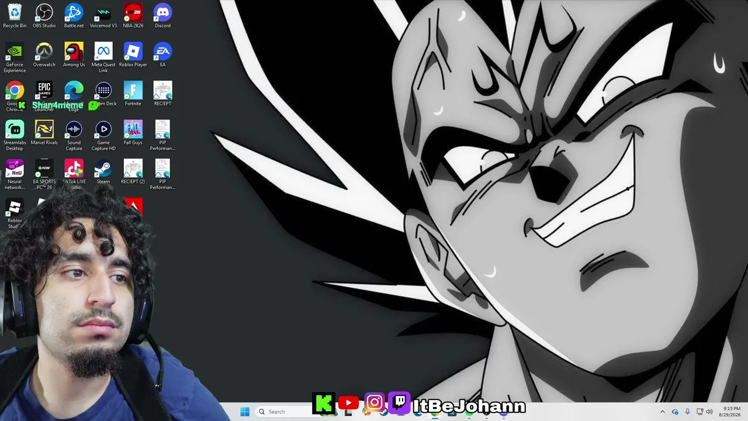Select the TikTok LIVE Studio icon
748x421 pixels.
74,175
